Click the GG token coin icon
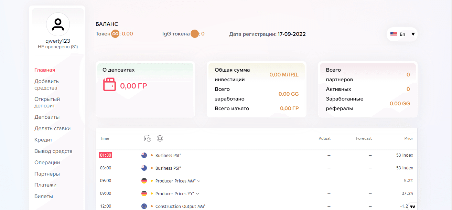The width and height of the screenshot is (452, 210). (115, 34)
